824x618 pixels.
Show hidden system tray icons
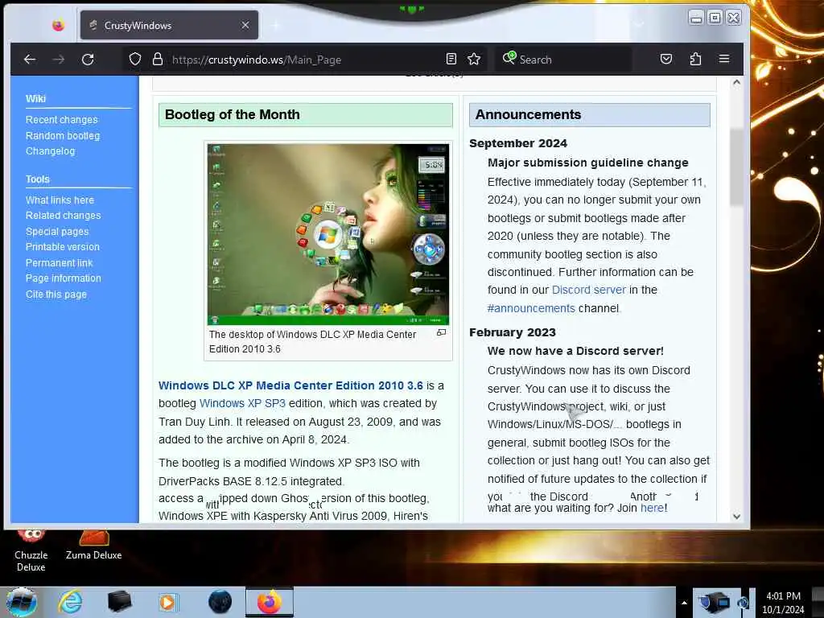click(x=684, y=603)
